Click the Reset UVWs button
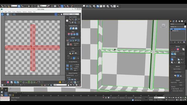The image size is (187, 105). [174, 83]
